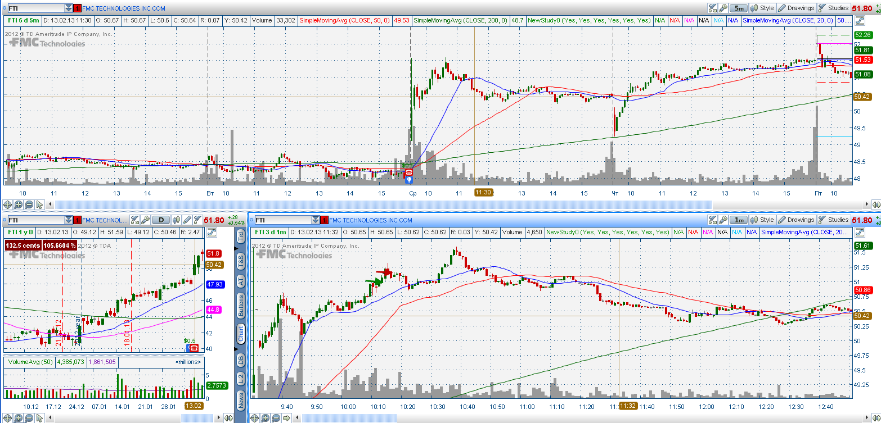881x423 pixels.
Task: Open the D timeframe selector on daily chart
Action: click(161, 220)
